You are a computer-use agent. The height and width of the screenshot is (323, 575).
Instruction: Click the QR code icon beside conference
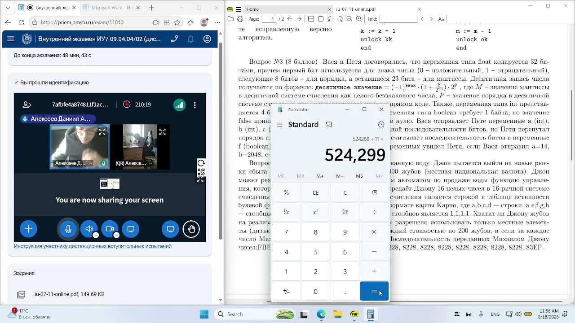(x=201, y=172)
